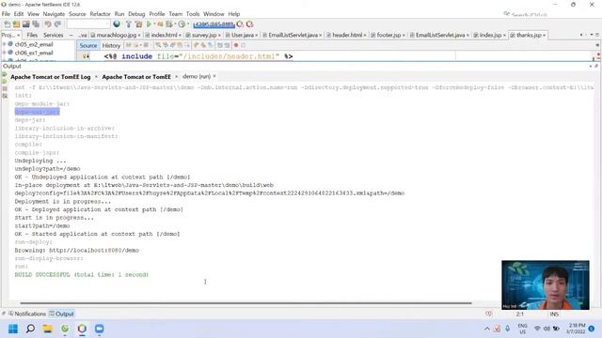Image resolution: width=602 pixels, height=338 pixels.
Task: Open the Debug menu
Action: (136, 14)
